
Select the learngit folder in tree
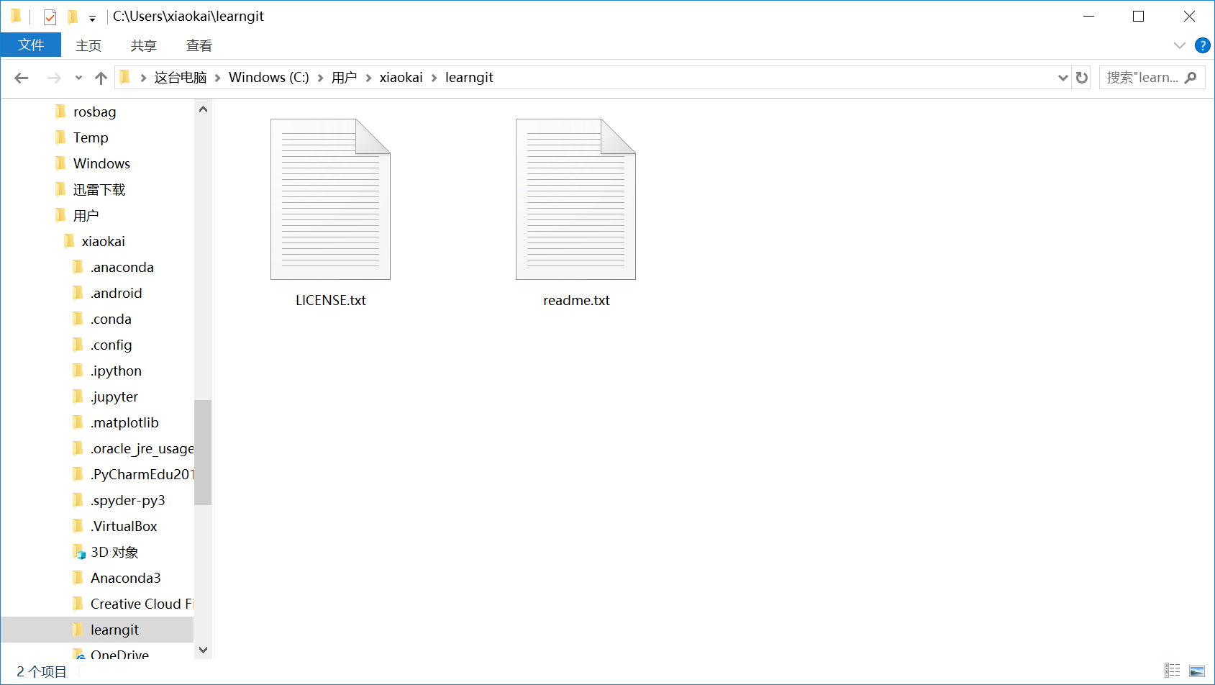pyautogui.click(x=114, y=630)
